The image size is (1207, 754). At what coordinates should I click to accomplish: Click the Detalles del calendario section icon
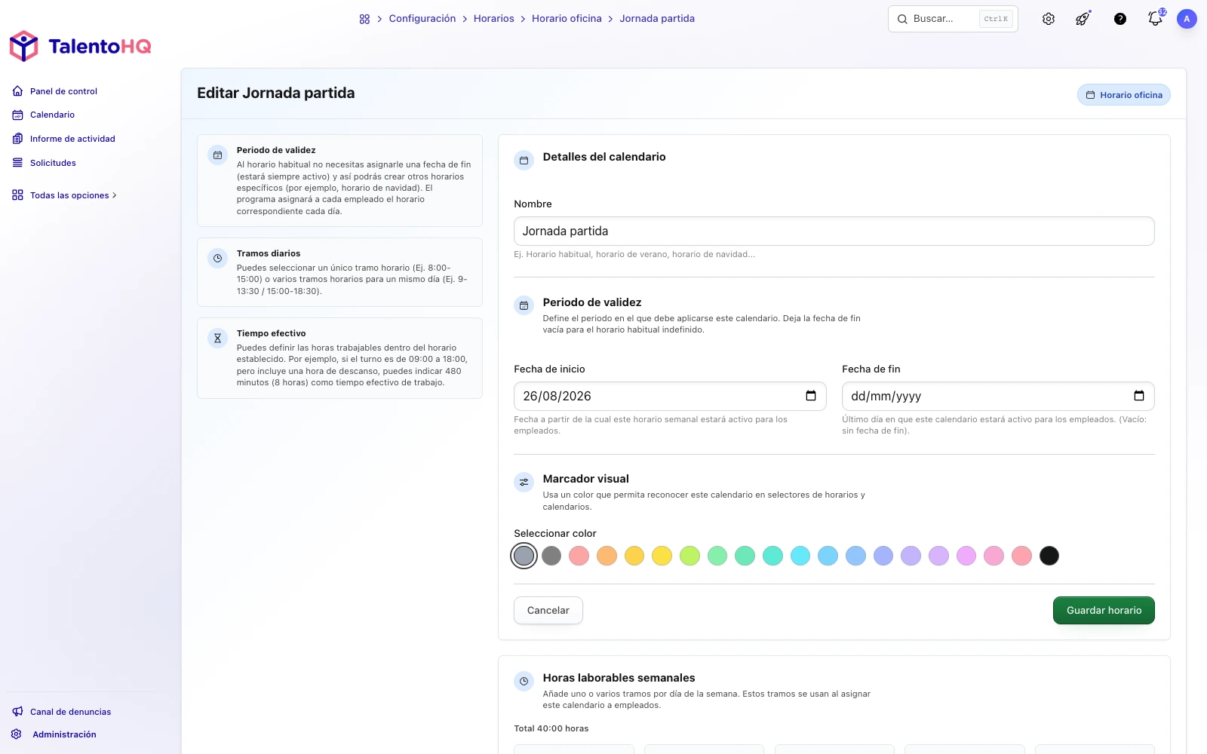tap(524, 161)
